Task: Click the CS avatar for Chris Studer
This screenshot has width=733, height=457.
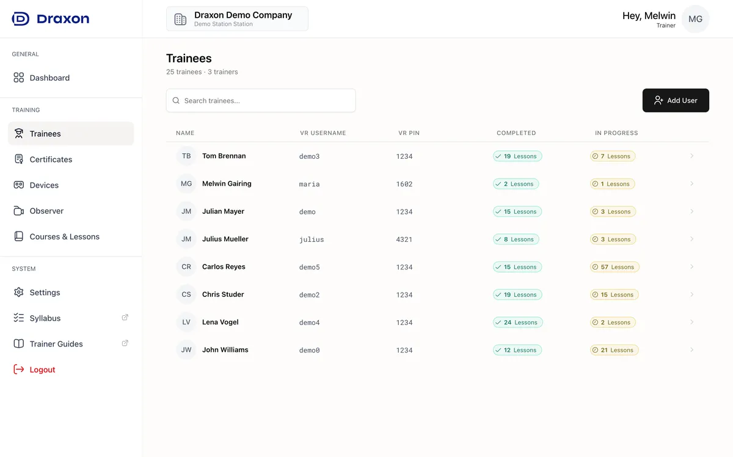Action: pos(186,294)
